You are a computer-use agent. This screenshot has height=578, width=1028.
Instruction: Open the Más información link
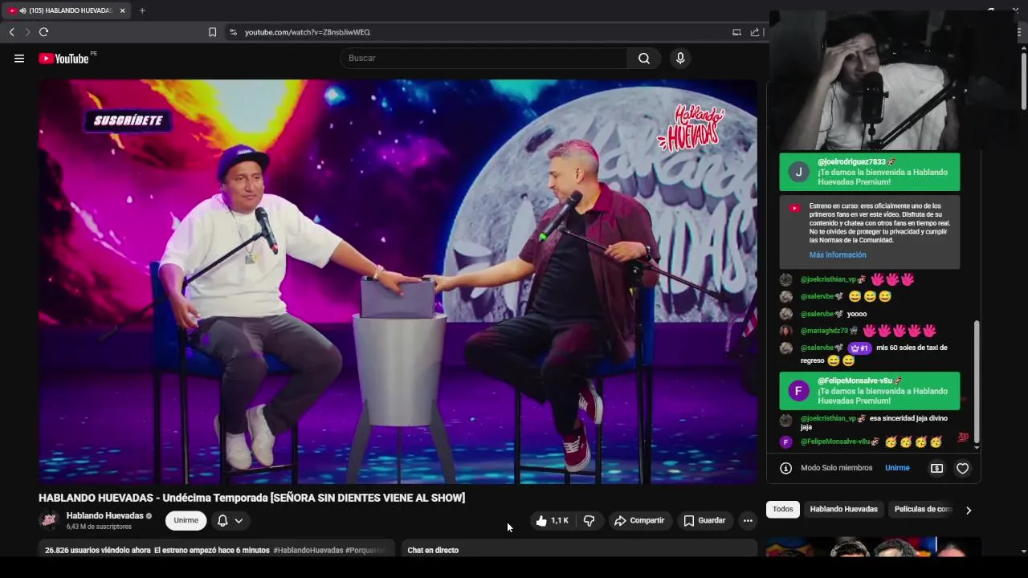(838, 254)
